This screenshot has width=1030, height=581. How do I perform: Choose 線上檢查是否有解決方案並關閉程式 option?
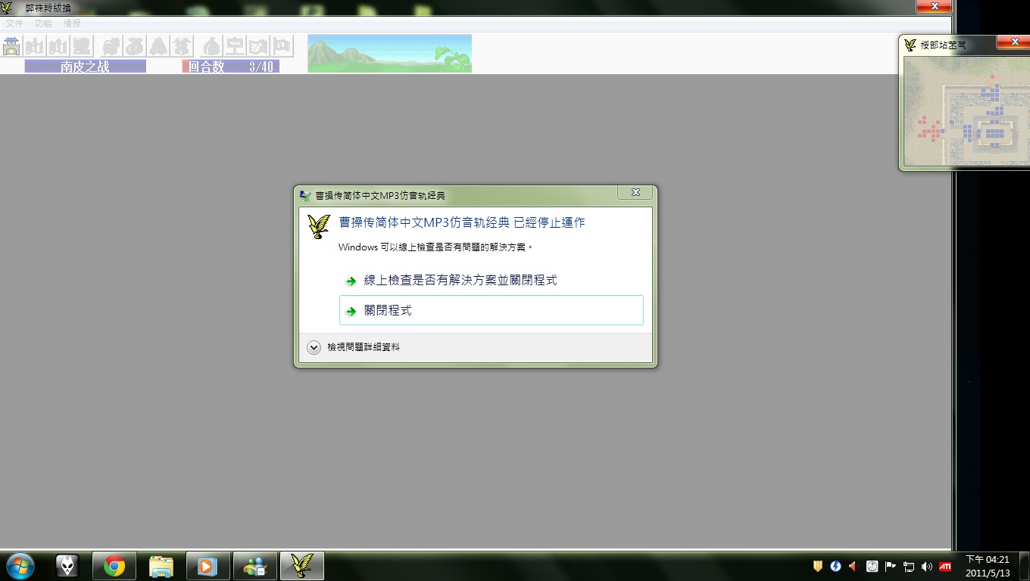[460, 281]
